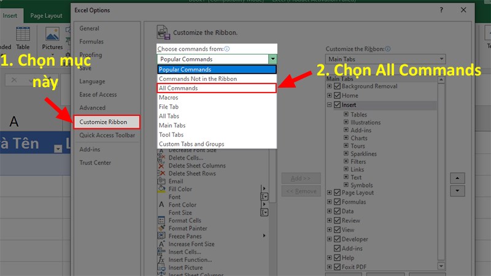The height and width of the screenshot is (276, 491).
Task: Uncheck the Home tab checkbox
Action: pos(337,96)
